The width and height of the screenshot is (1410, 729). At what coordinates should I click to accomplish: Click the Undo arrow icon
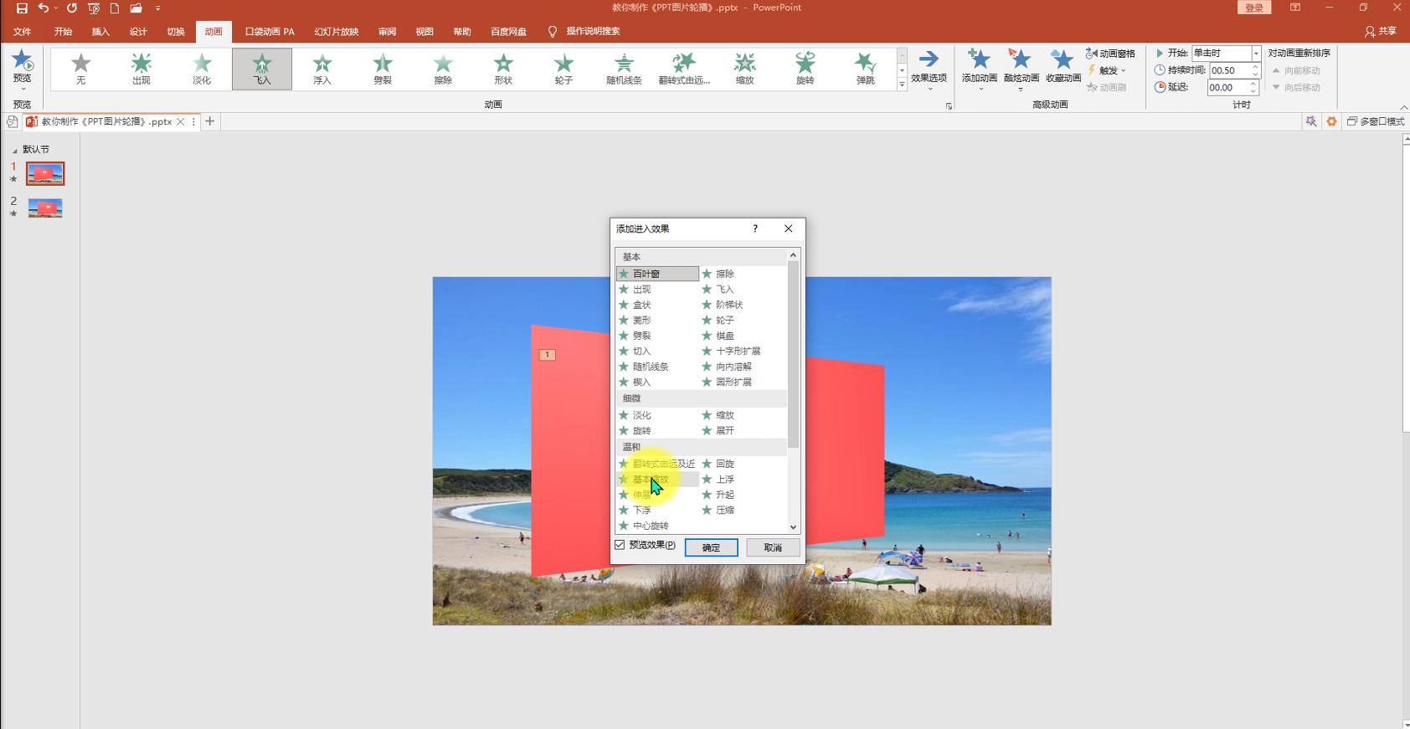click(44, 8)
